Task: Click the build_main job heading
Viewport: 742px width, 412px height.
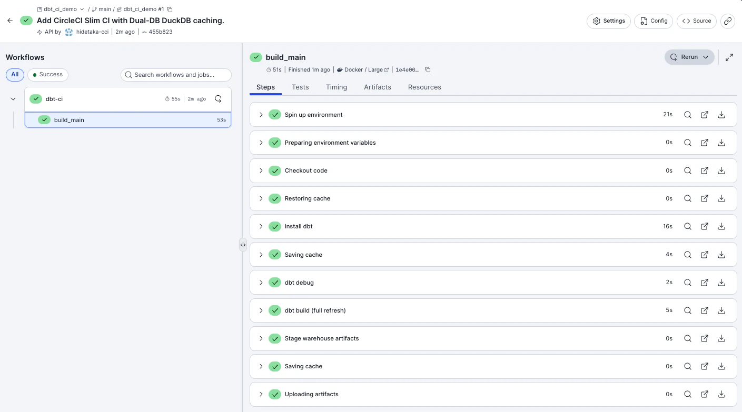Action: [x=285, y=57]
